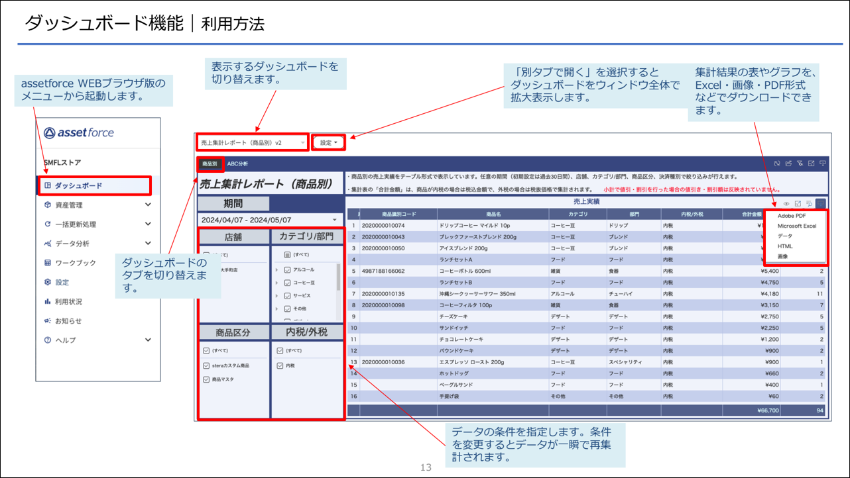Viewport: 850px width, 478px height.
Task: Switch to the ABC分析 tab
Action: click(237, 164)
